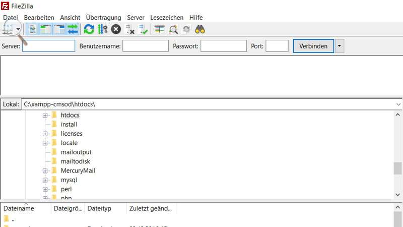
Task: Open the directory listing filters icon
Action: coord(159,29)
